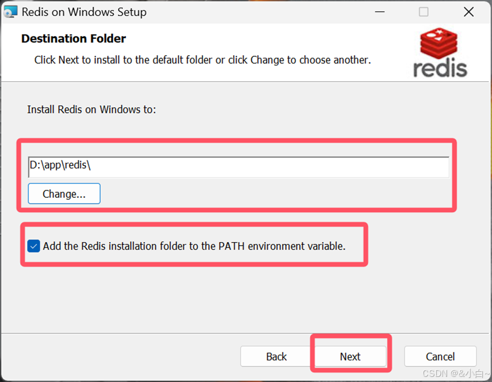Click the 'Install Redis on Windows to:' label
The image size is (492, 382).
click(x=92, y=110)
